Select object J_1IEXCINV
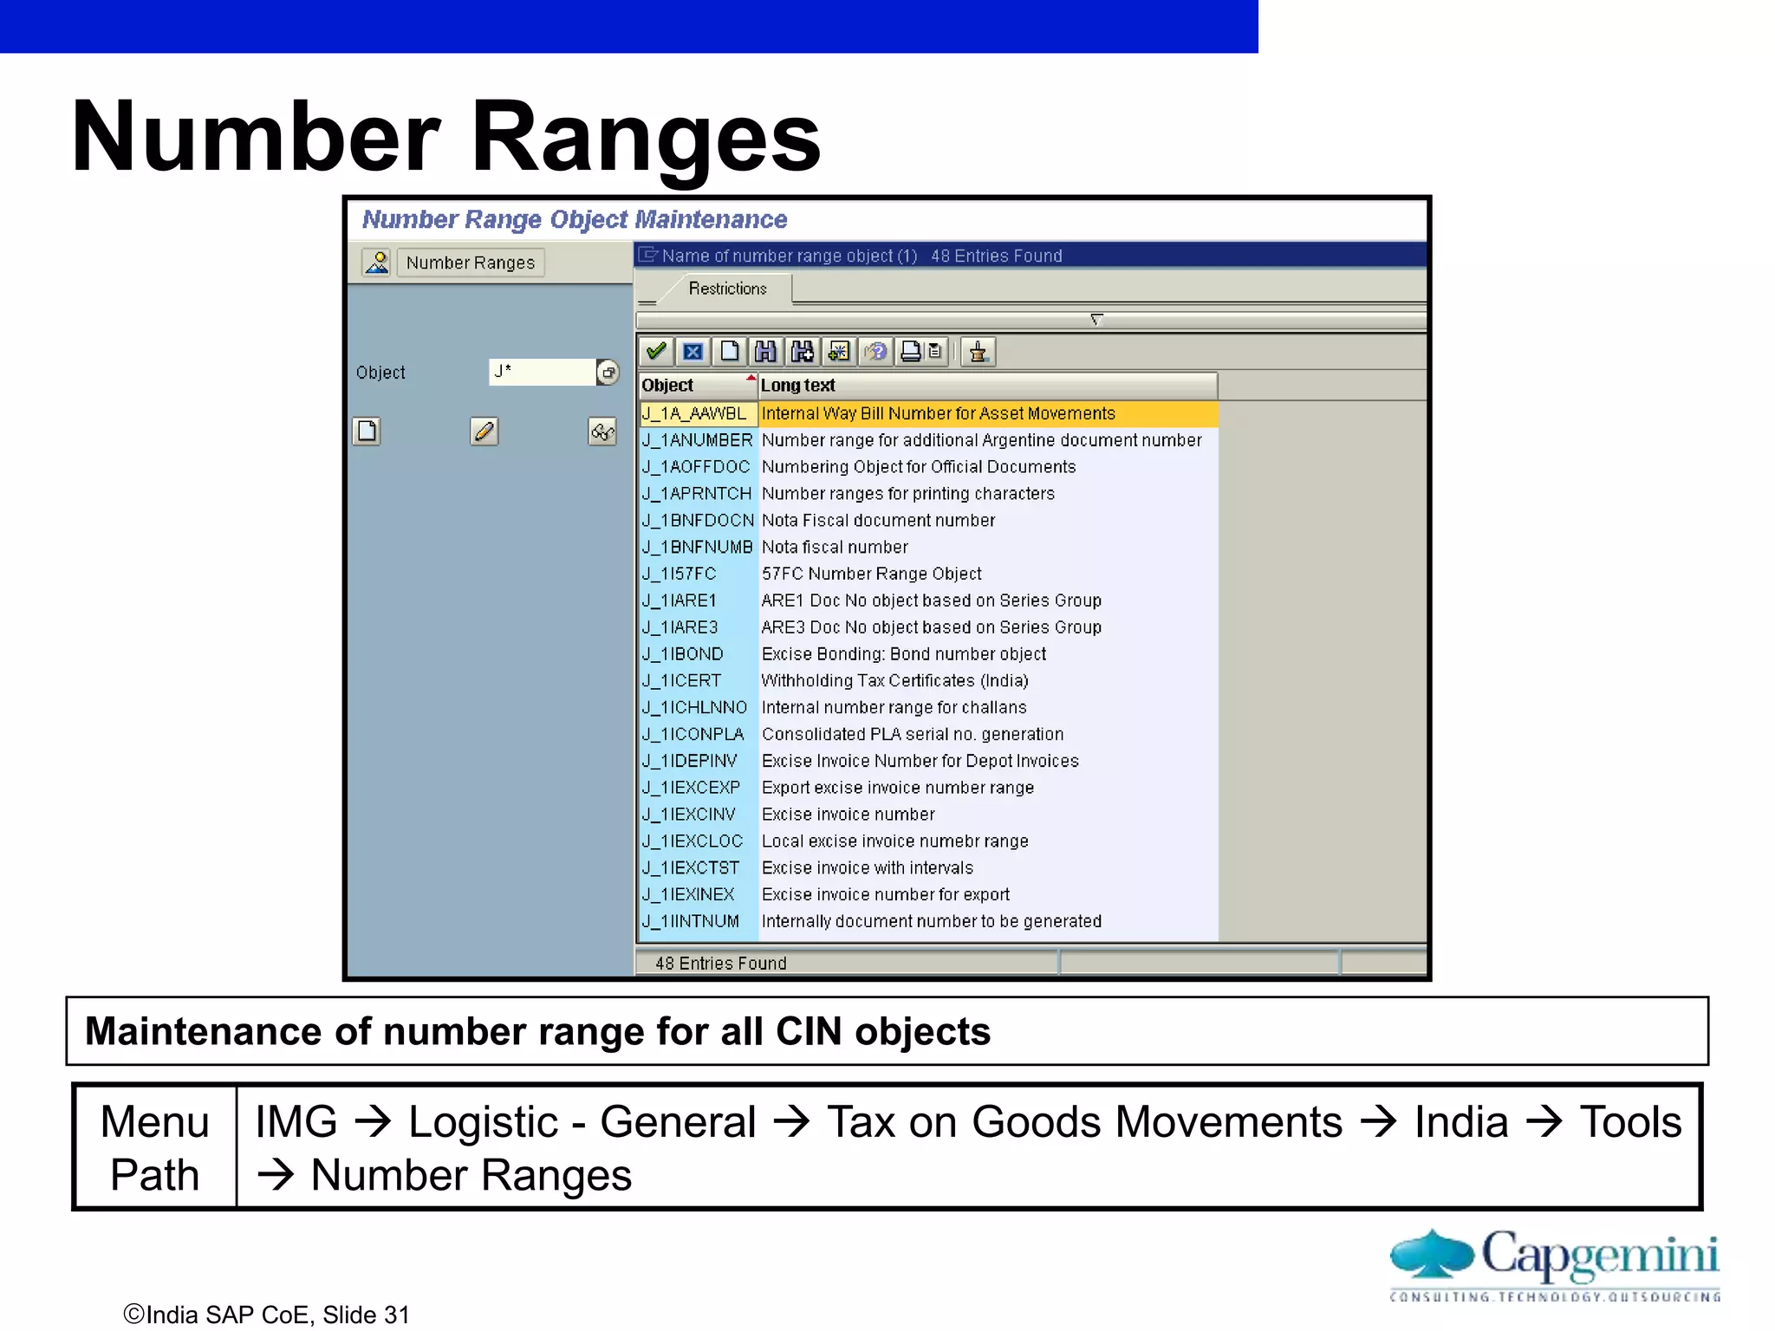This screenshot has height=1331, width=1775. click(689, 815)
